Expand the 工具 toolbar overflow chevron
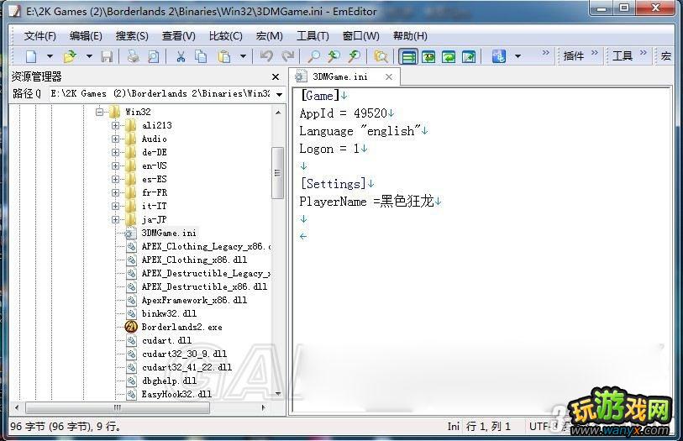Image resolution: width=683 pixels, height=441 pixels. coord(644,53)
